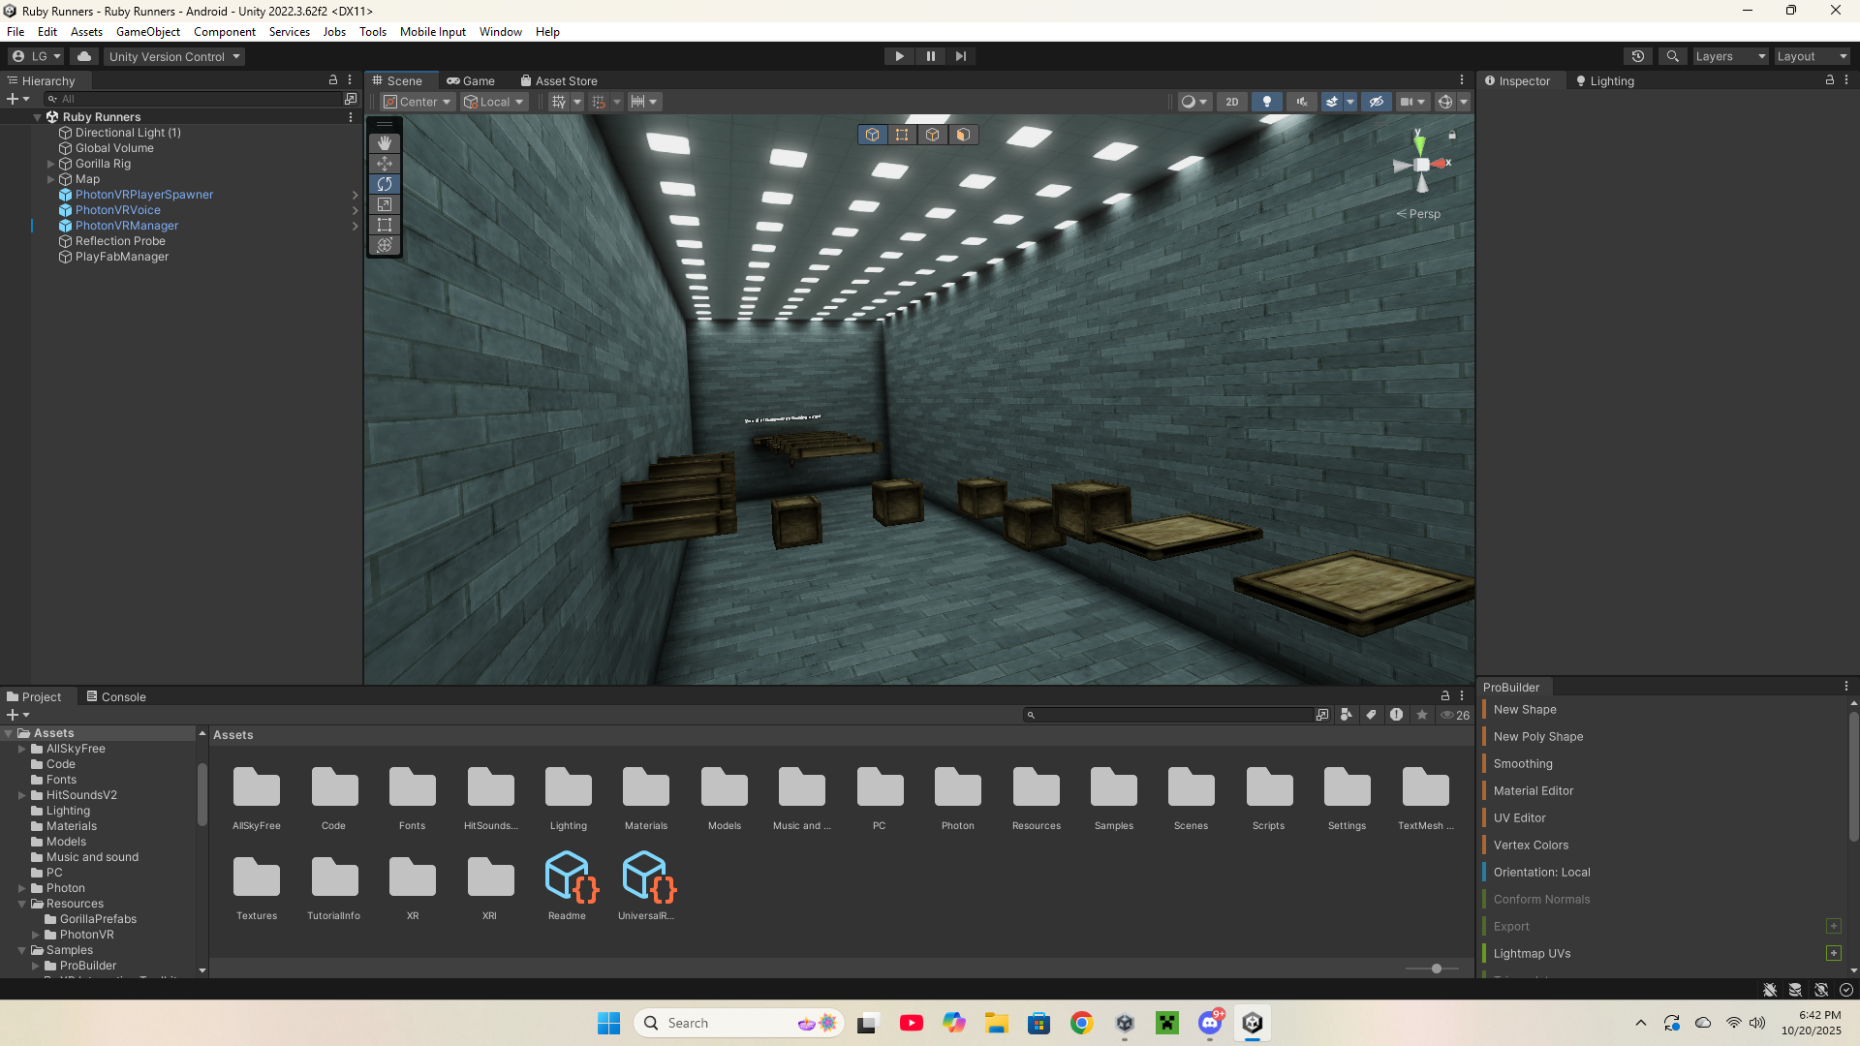The height and width of the screenshot is (1046, 1860).
Task: Click New Shape in ProBuilder panel
Action: tap(1525, 710)
